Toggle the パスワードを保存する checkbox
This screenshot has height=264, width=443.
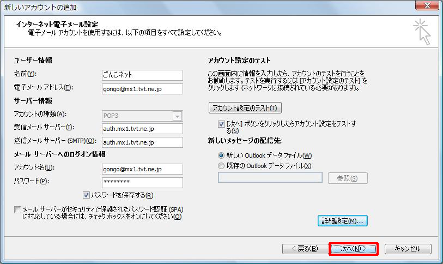tap(86, 195)
